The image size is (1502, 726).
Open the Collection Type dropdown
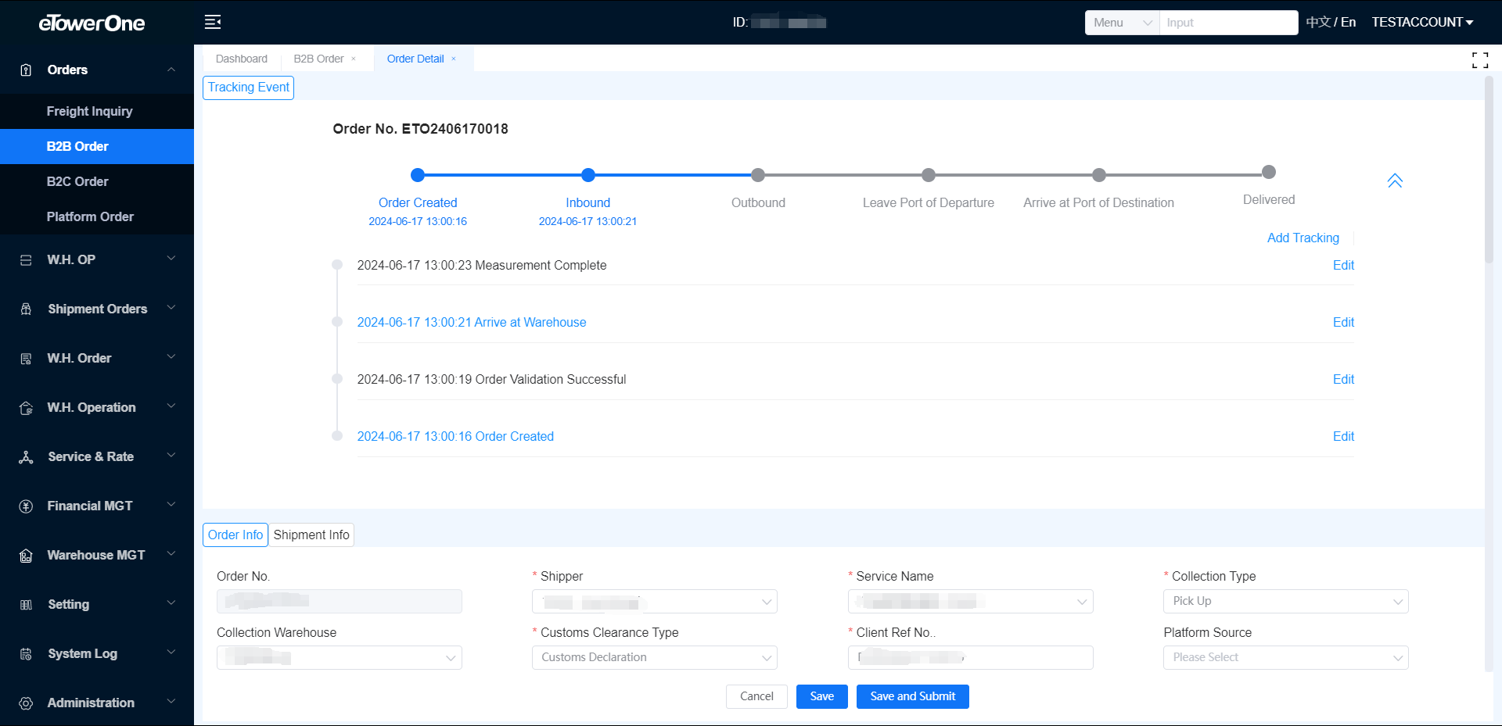1285,601
